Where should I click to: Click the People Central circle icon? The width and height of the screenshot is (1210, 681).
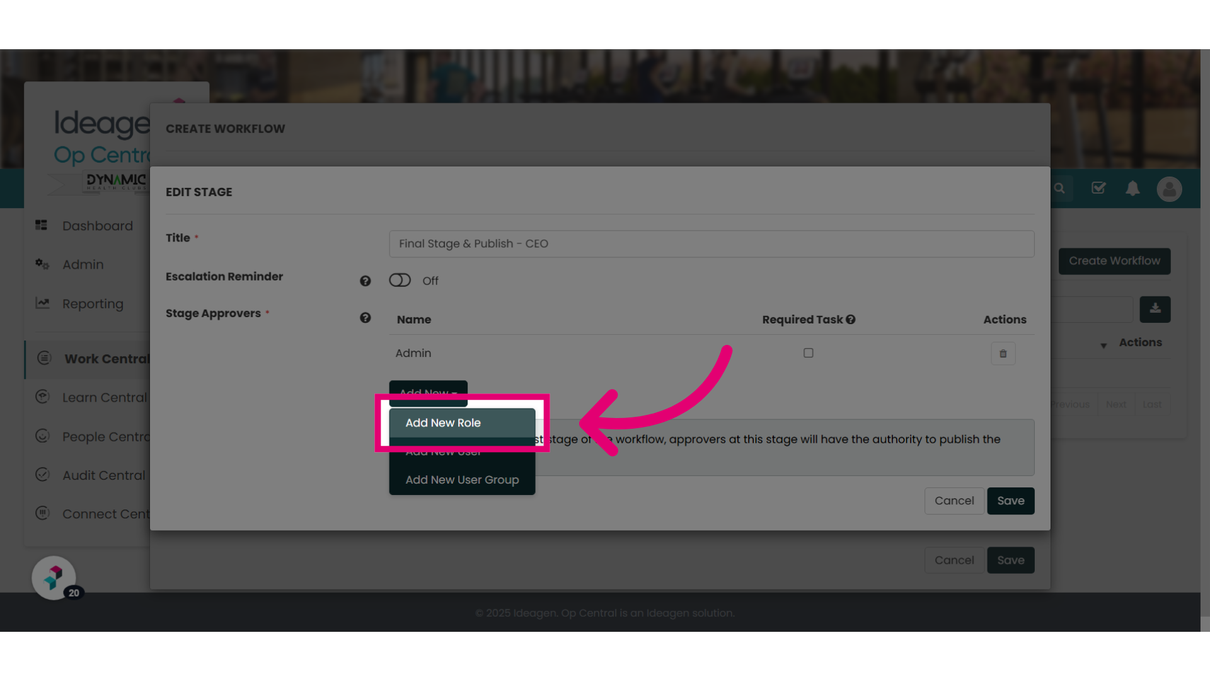(x=42, y=436)
